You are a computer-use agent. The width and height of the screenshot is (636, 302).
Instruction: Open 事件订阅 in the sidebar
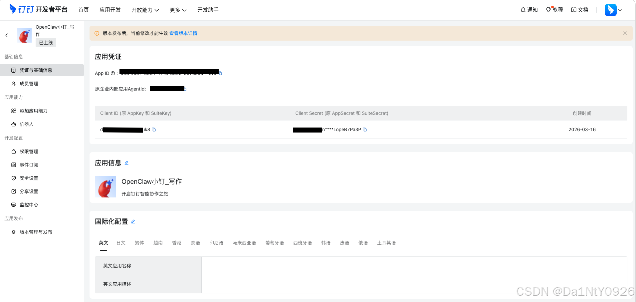pos(42,165)
